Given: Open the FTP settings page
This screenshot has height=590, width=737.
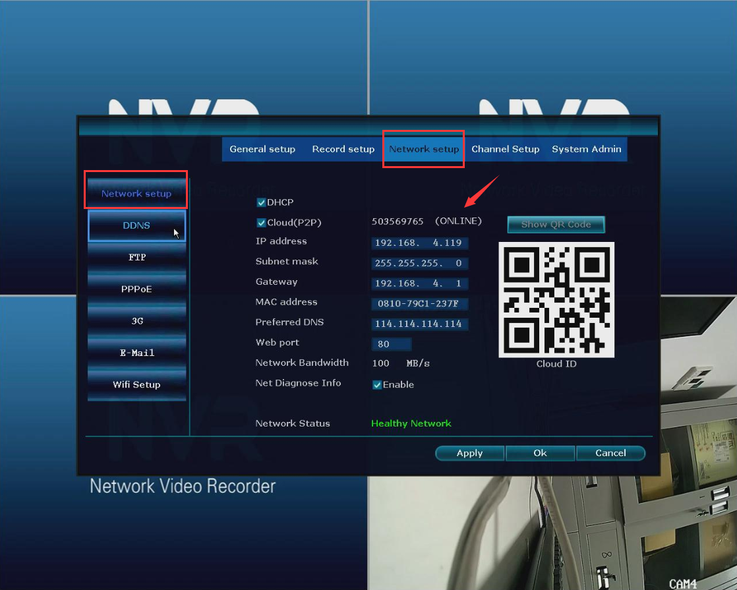Looking at the screenshot, I should (136, 257).
